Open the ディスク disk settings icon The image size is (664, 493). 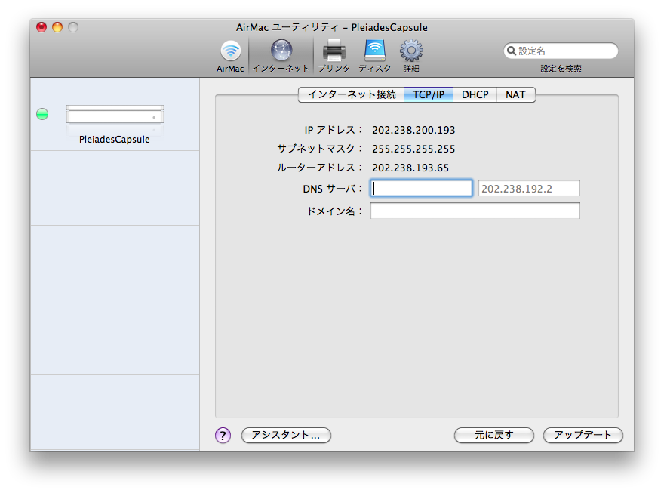375,51
